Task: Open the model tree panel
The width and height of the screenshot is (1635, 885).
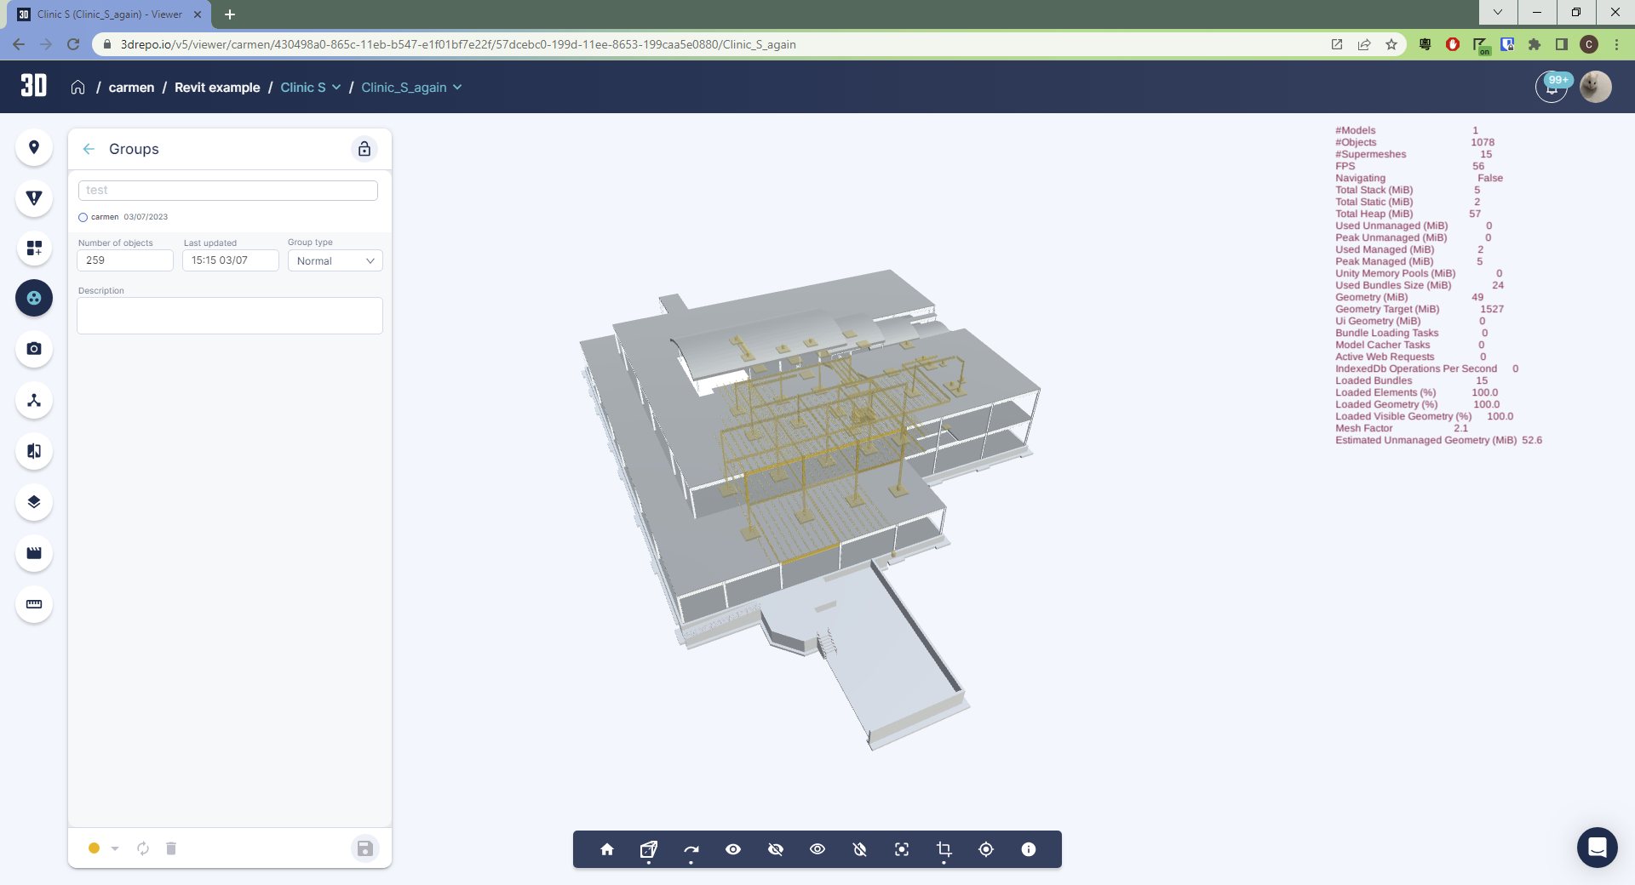Action: coord(34,400)
